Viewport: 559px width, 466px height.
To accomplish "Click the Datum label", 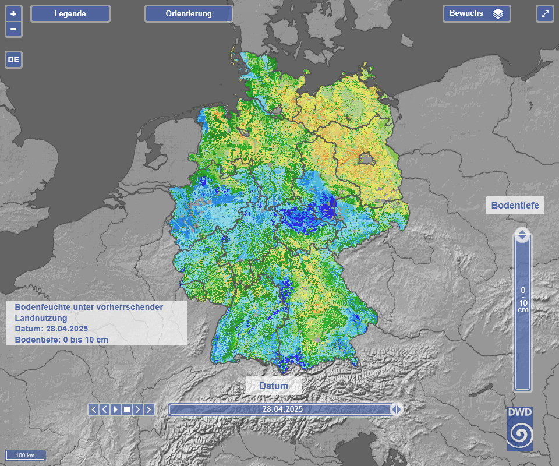I will [274, 386].
